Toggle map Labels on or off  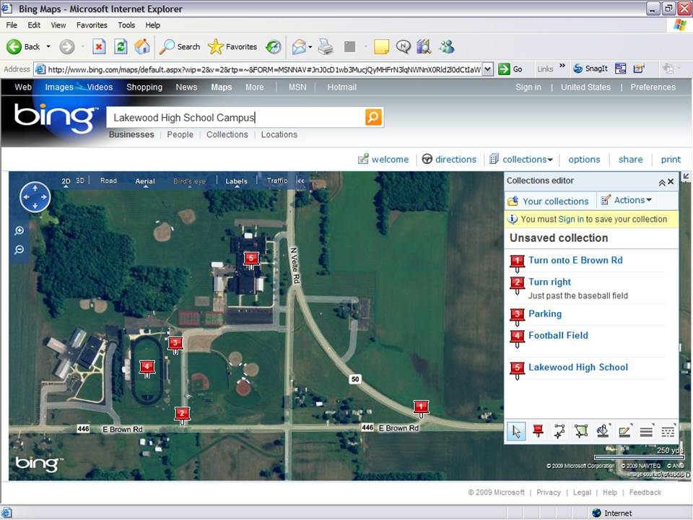point(237,181)
